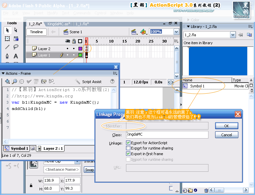
Task: Open the Modify menu
Action: [x=53, y=13]
